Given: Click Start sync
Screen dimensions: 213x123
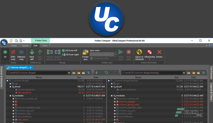Looking at the screenshot, I should 121,54.
